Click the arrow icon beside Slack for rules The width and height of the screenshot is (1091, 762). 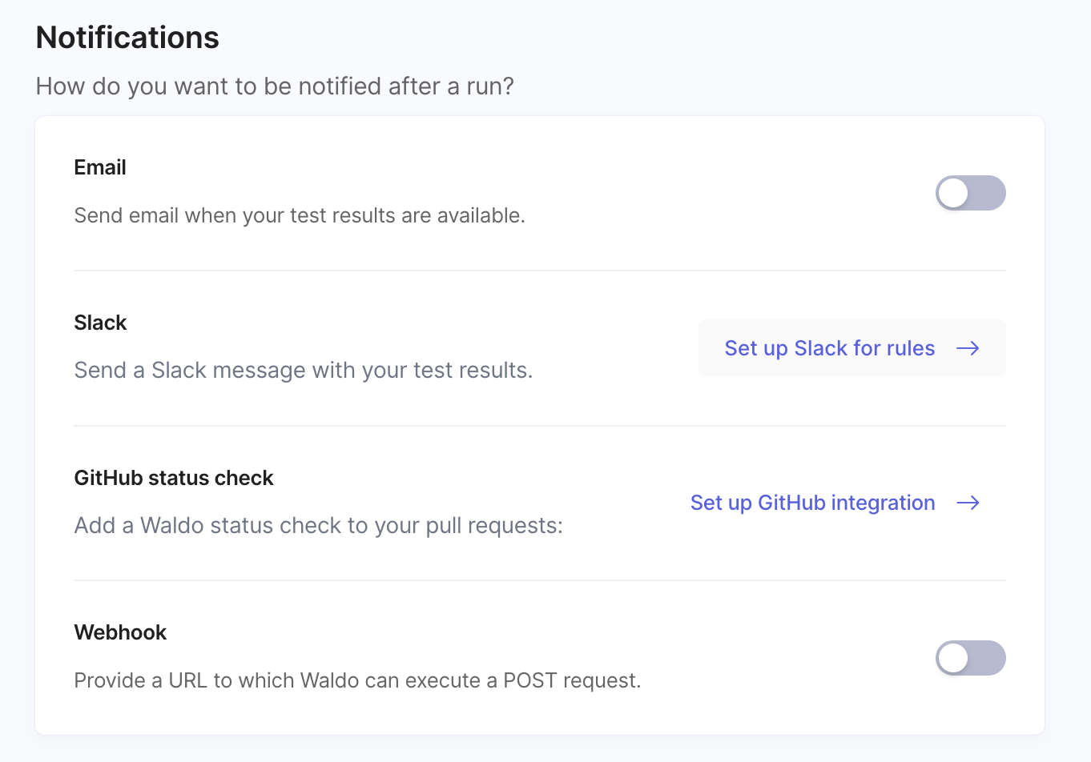(968, 348)
